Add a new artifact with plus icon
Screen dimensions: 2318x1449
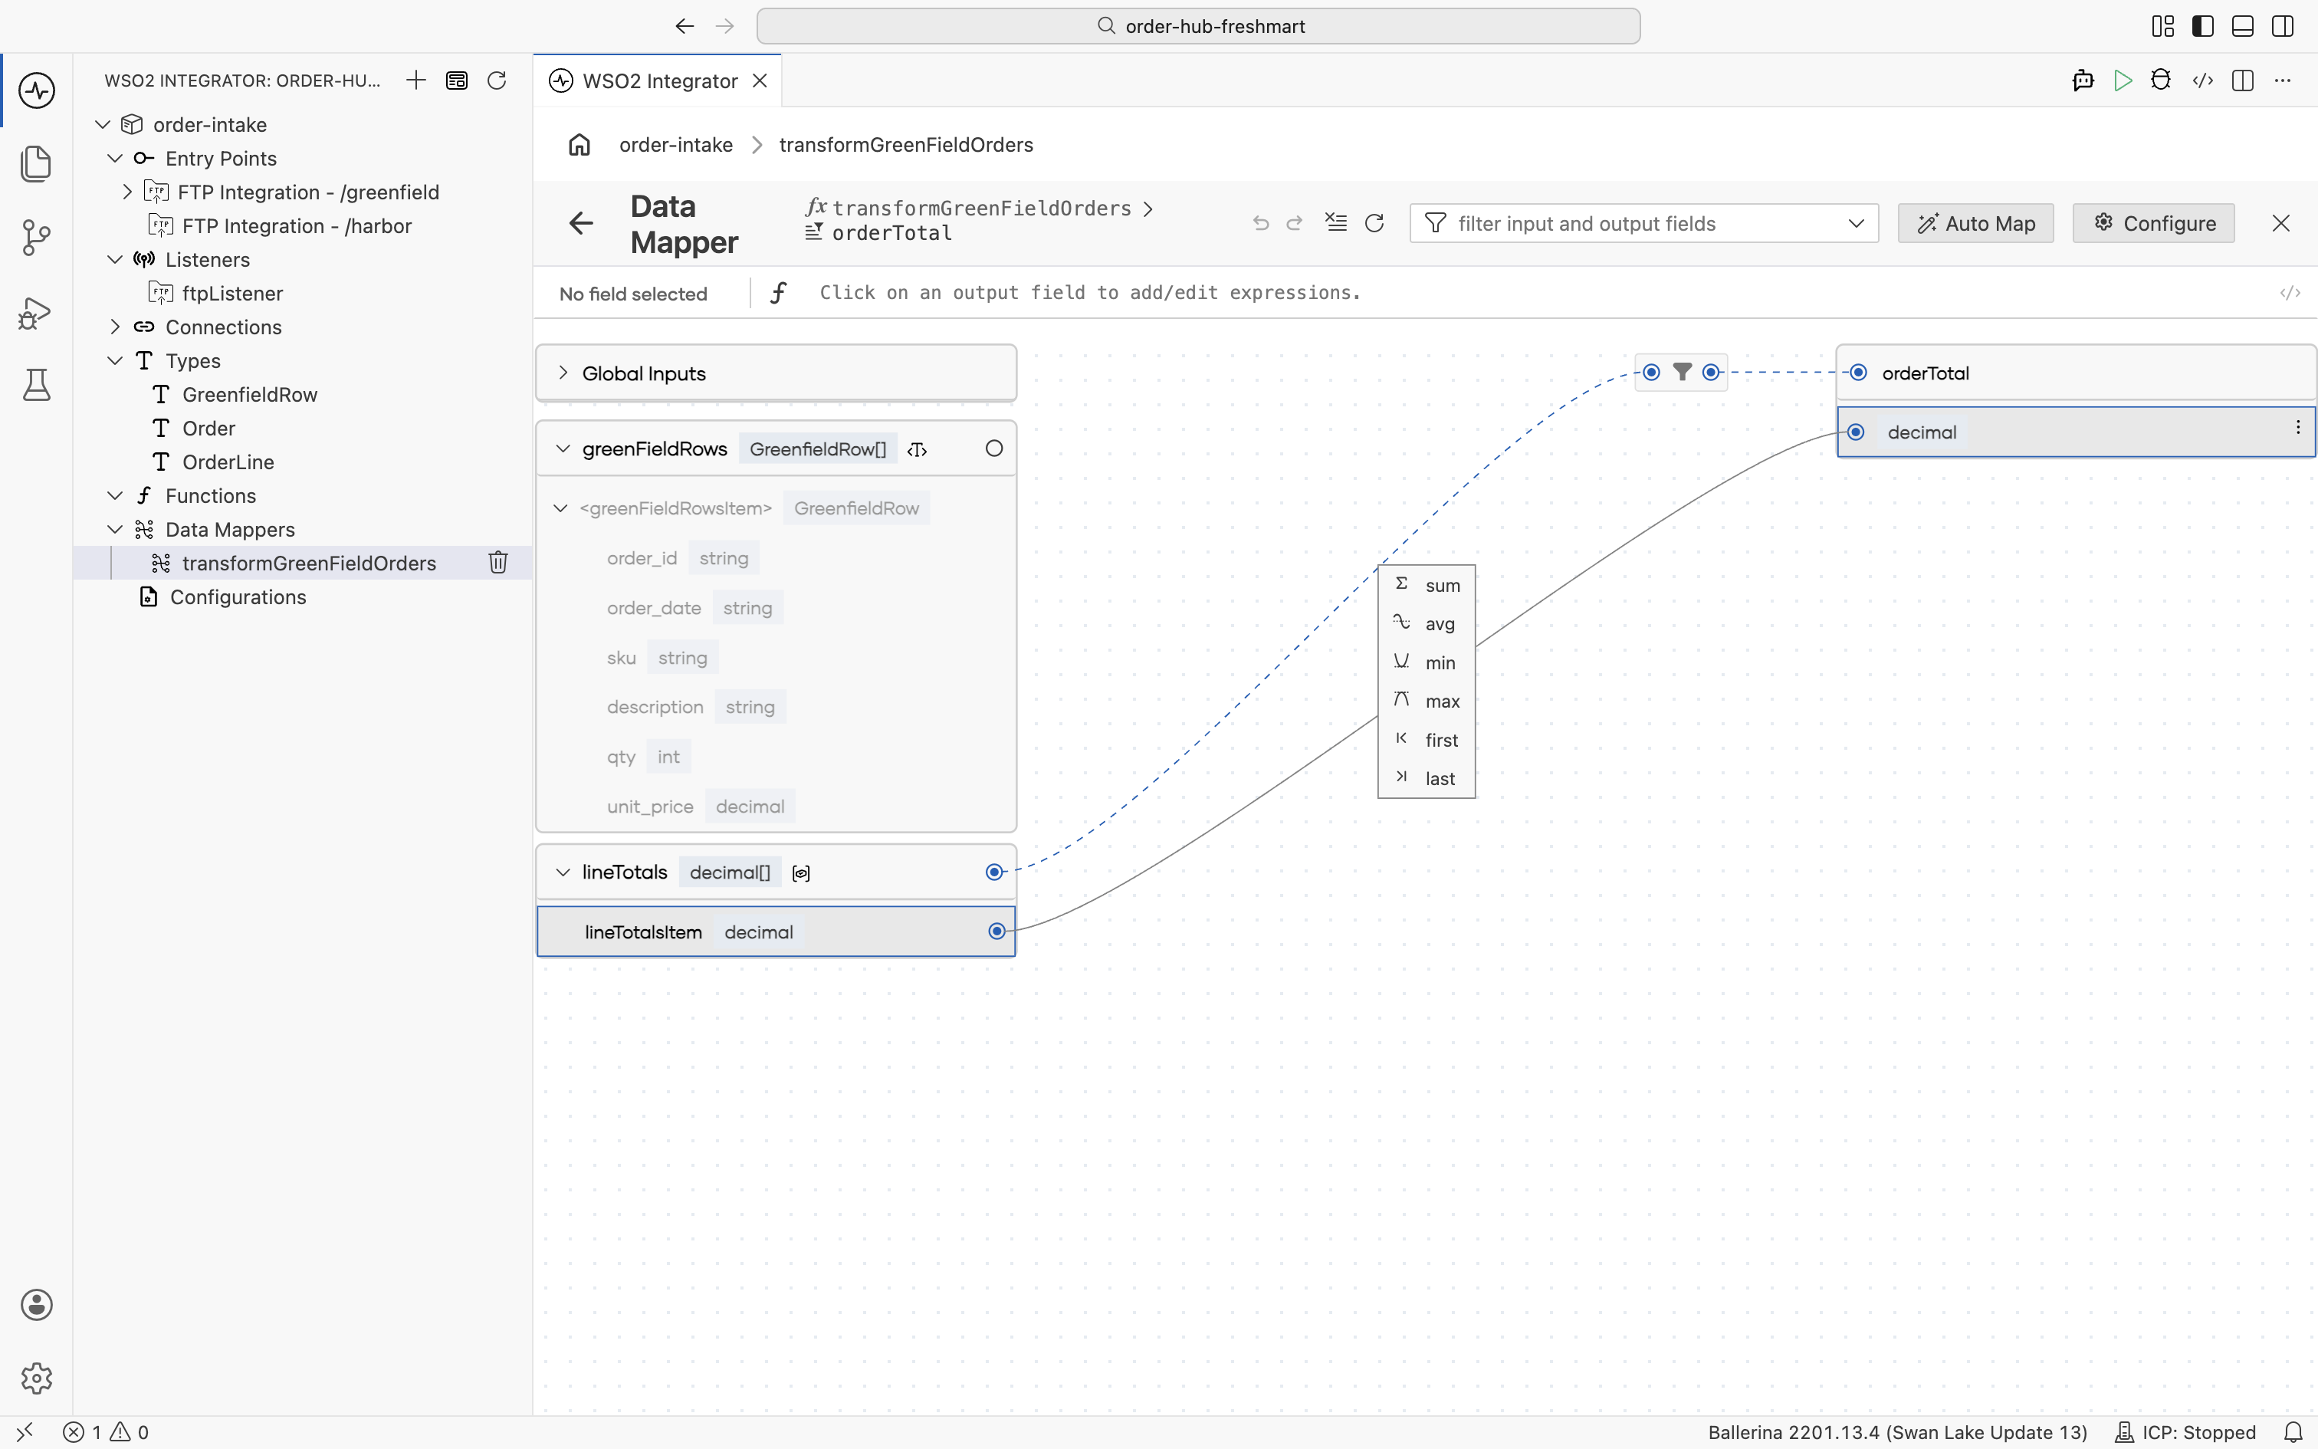tap(415, 80)
